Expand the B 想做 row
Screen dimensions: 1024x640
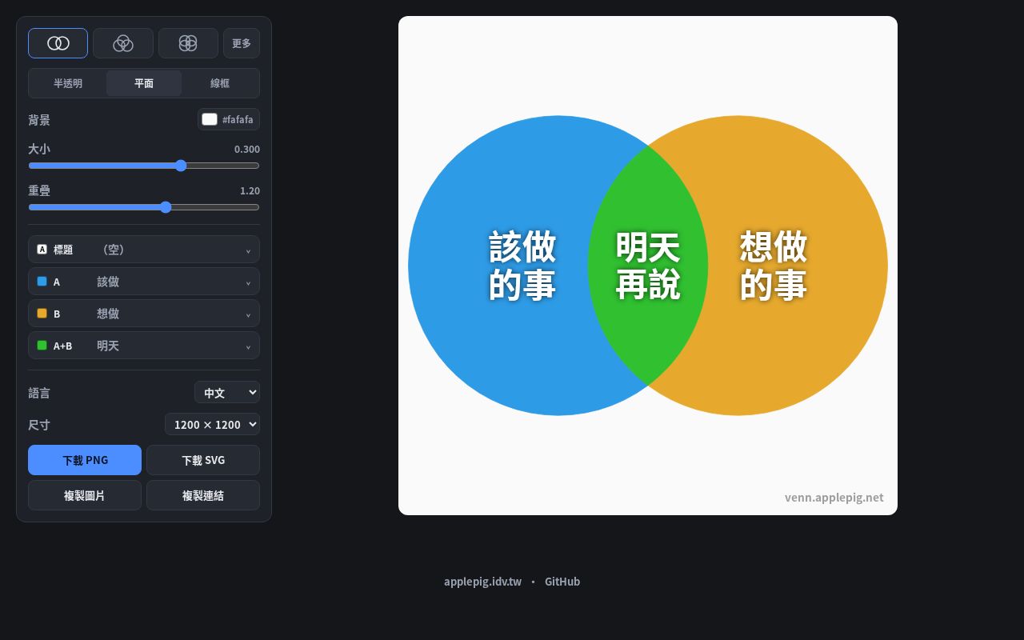tap(144, 314)
